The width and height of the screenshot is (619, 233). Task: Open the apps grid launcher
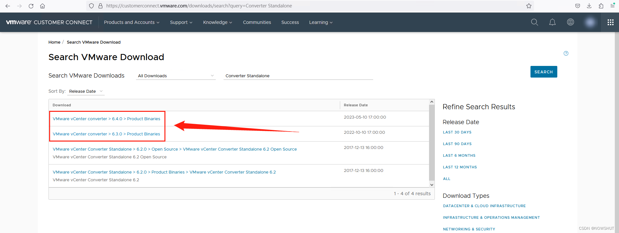click(610, 22)
